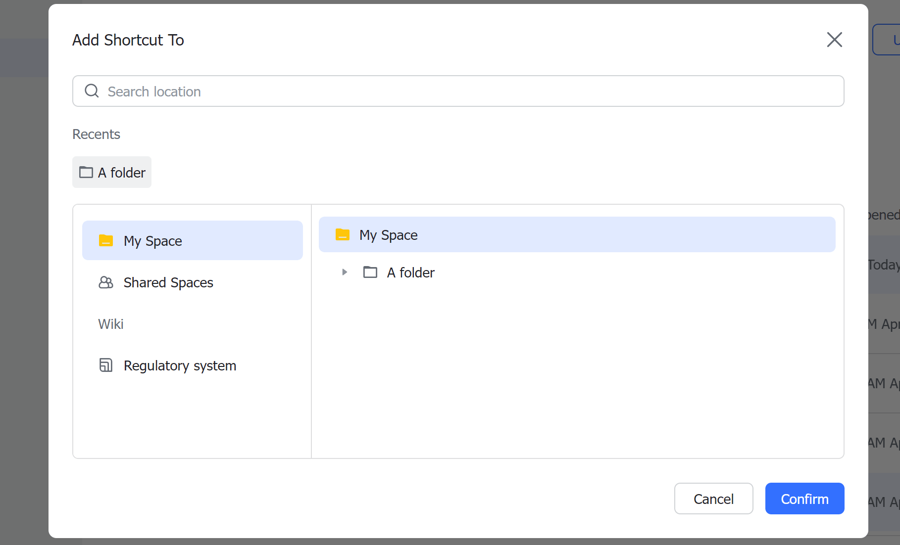900x545 pixels.
Task: Click the folder icon on the Recents 'A folder' chip
Action: (x=86, y=172)
